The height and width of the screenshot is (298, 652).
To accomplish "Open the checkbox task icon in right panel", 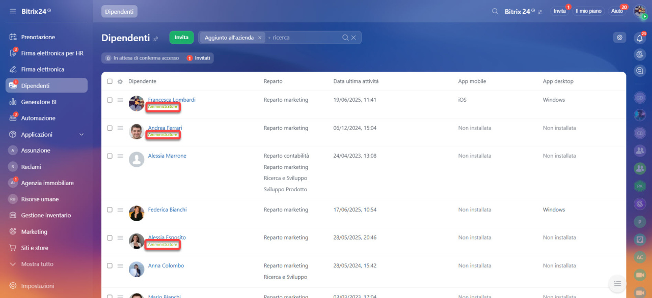I will (640, 239).
